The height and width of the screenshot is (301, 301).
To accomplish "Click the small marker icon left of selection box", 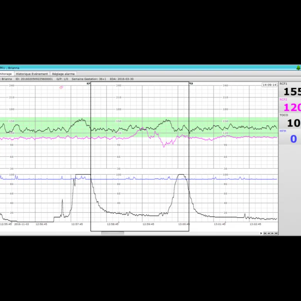I will click(88, 84).
